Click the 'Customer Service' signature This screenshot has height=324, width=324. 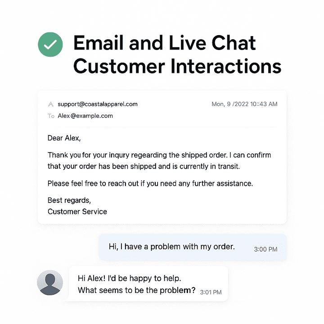(77, 211)
